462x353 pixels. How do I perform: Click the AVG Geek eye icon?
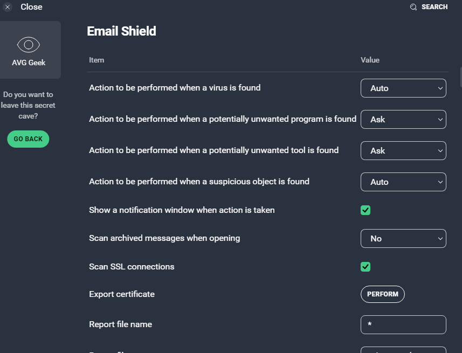pyautogui.click(x=29, y=44)
